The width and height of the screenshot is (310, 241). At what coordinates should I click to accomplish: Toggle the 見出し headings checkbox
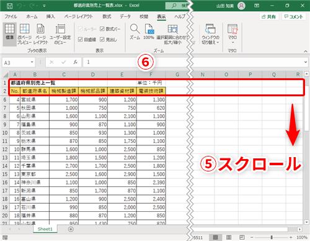click(x=102, y=39)
